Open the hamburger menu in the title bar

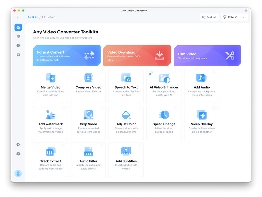(x=246, y=11)
